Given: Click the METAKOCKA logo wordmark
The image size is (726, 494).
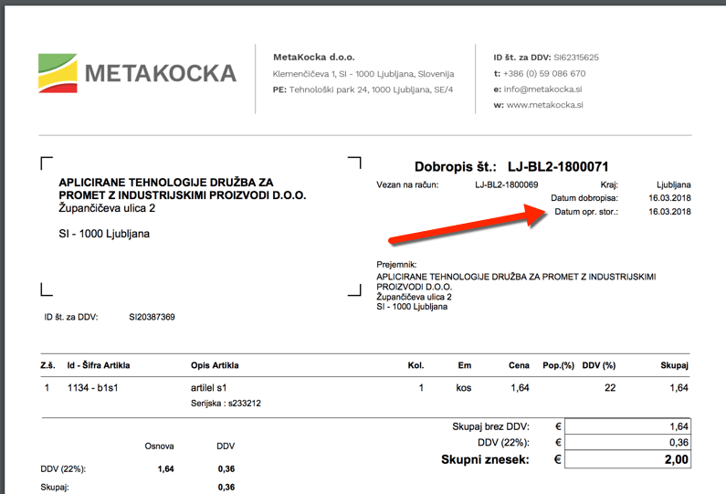Looking at the screenshot, I should 160,74.
